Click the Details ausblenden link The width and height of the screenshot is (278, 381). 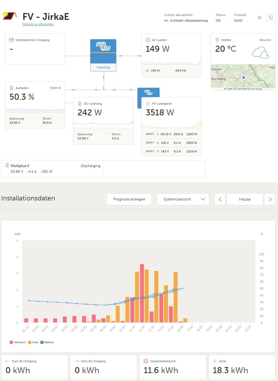[x=38, y=24]
